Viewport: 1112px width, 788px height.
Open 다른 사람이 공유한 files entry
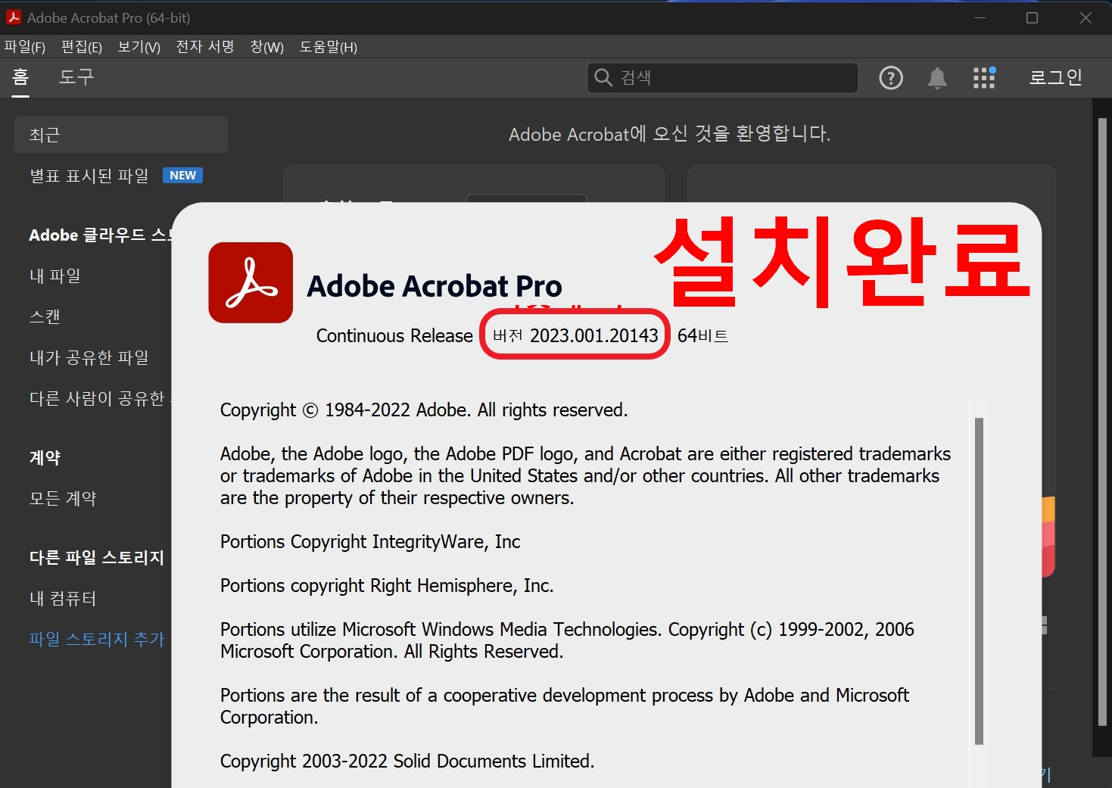pyautogui.click(x=100, y=398)
